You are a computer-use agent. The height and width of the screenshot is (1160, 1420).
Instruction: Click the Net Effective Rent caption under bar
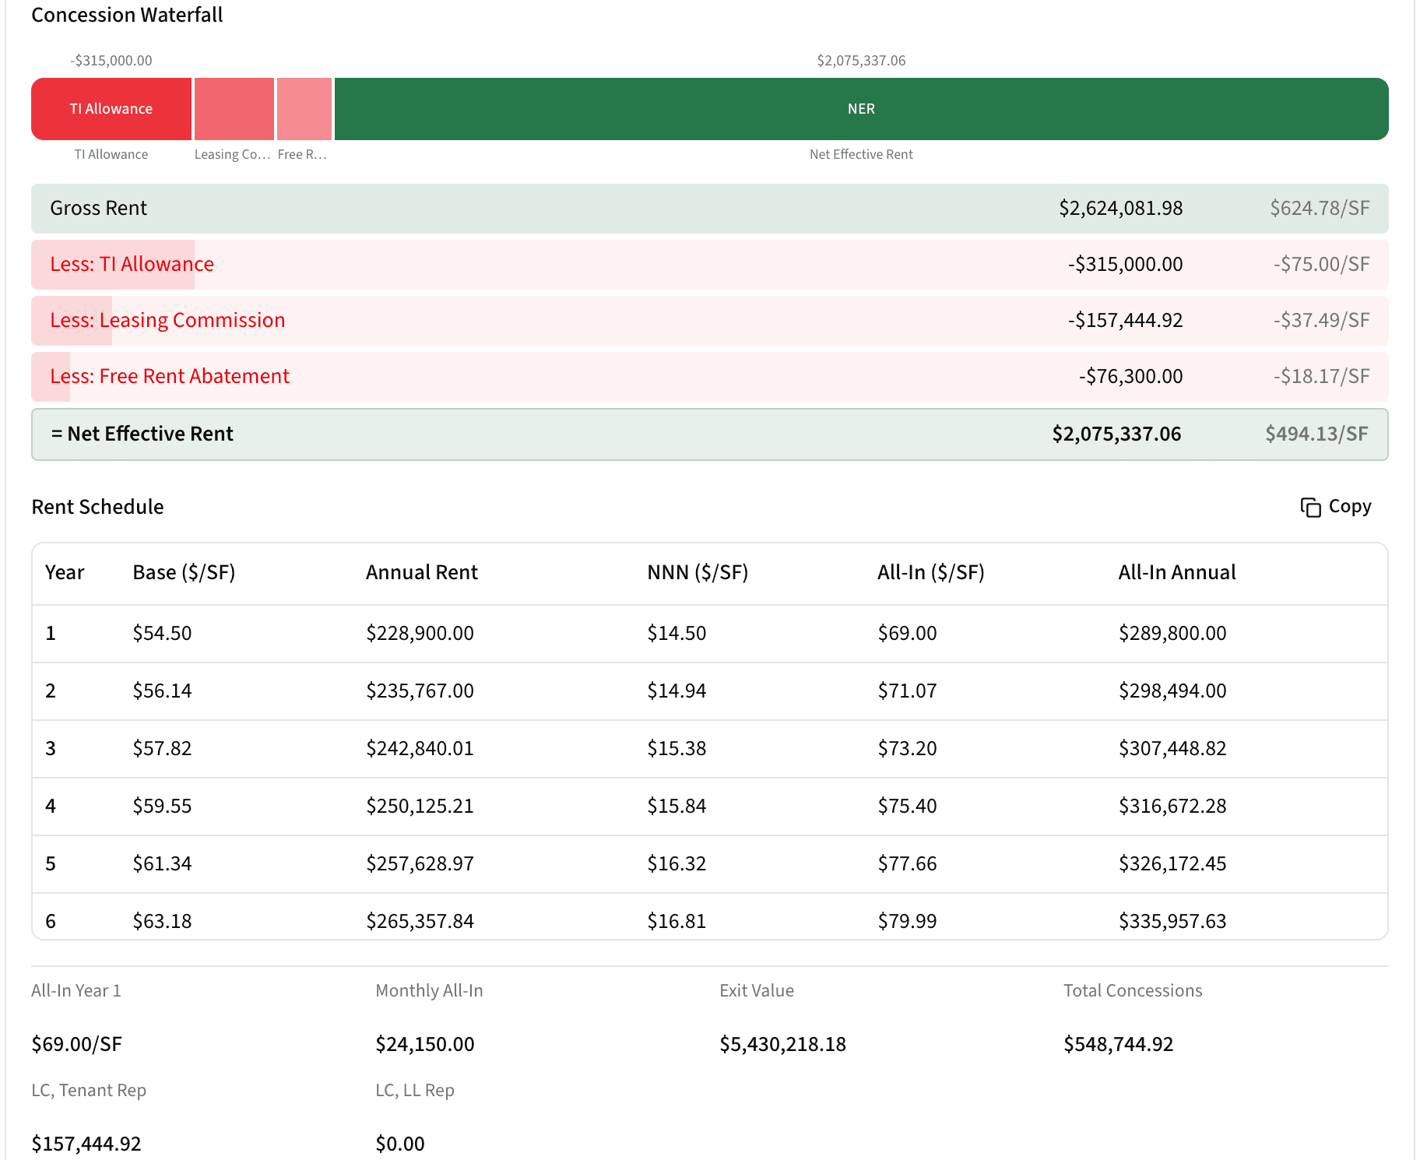tap(861, 154)
